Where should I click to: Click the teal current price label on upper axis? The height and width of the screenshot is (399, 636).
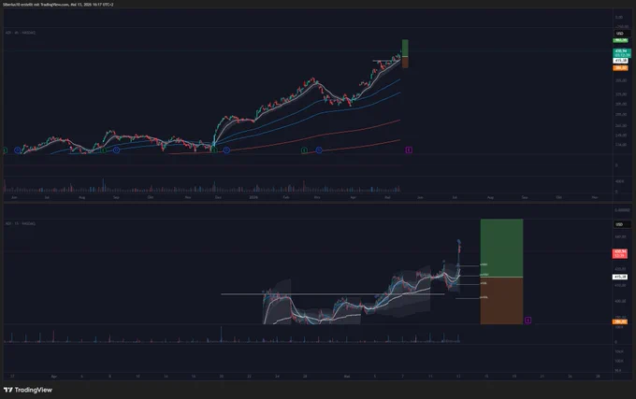click(622, 53)
